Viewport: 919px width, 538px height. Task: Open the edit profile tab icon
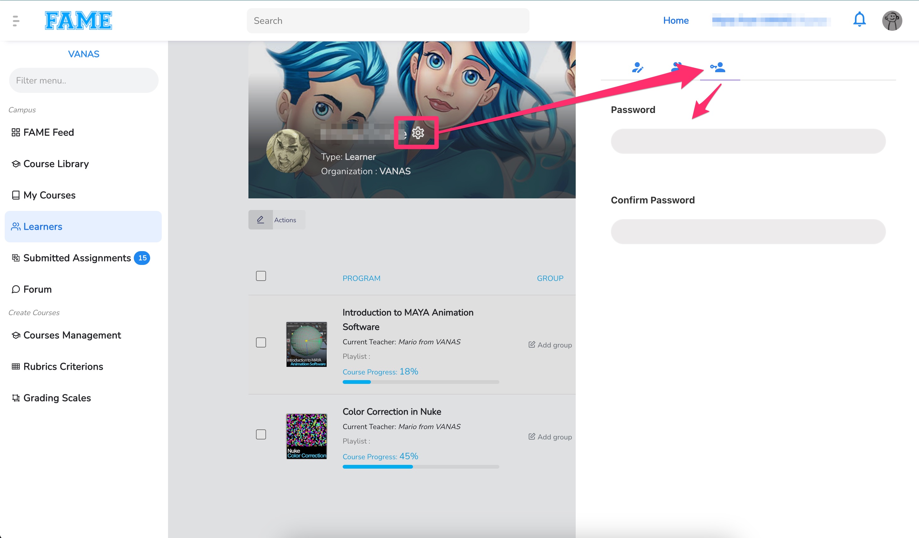[x=637, y=67]
